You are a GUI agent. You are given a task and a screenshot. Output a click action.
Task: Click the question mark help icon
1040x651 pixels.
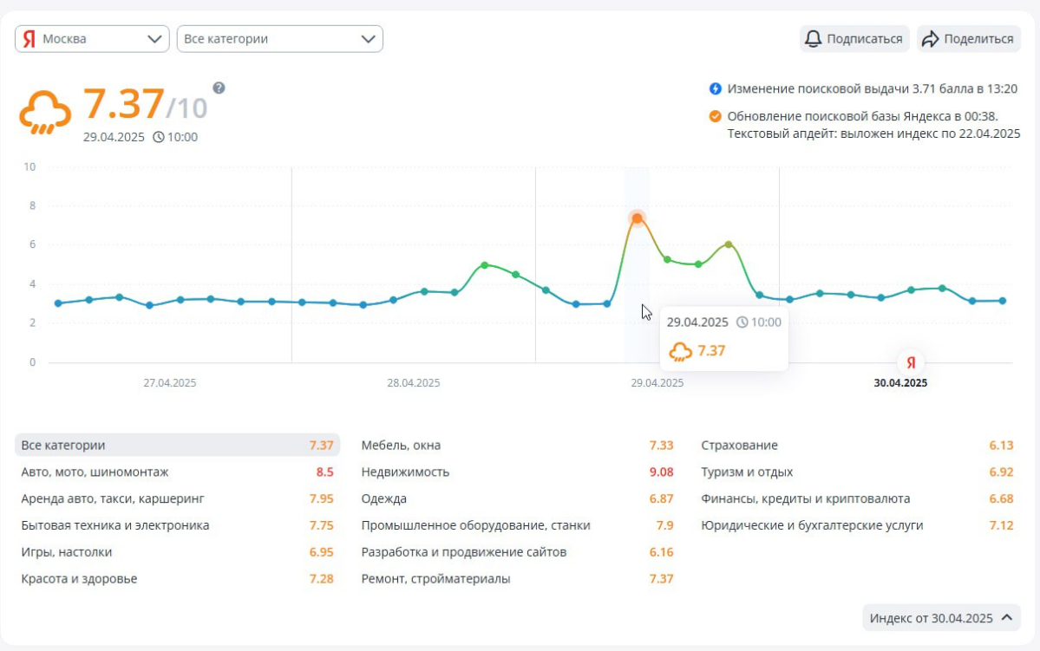pyautogui.click(x=219, y=88)
